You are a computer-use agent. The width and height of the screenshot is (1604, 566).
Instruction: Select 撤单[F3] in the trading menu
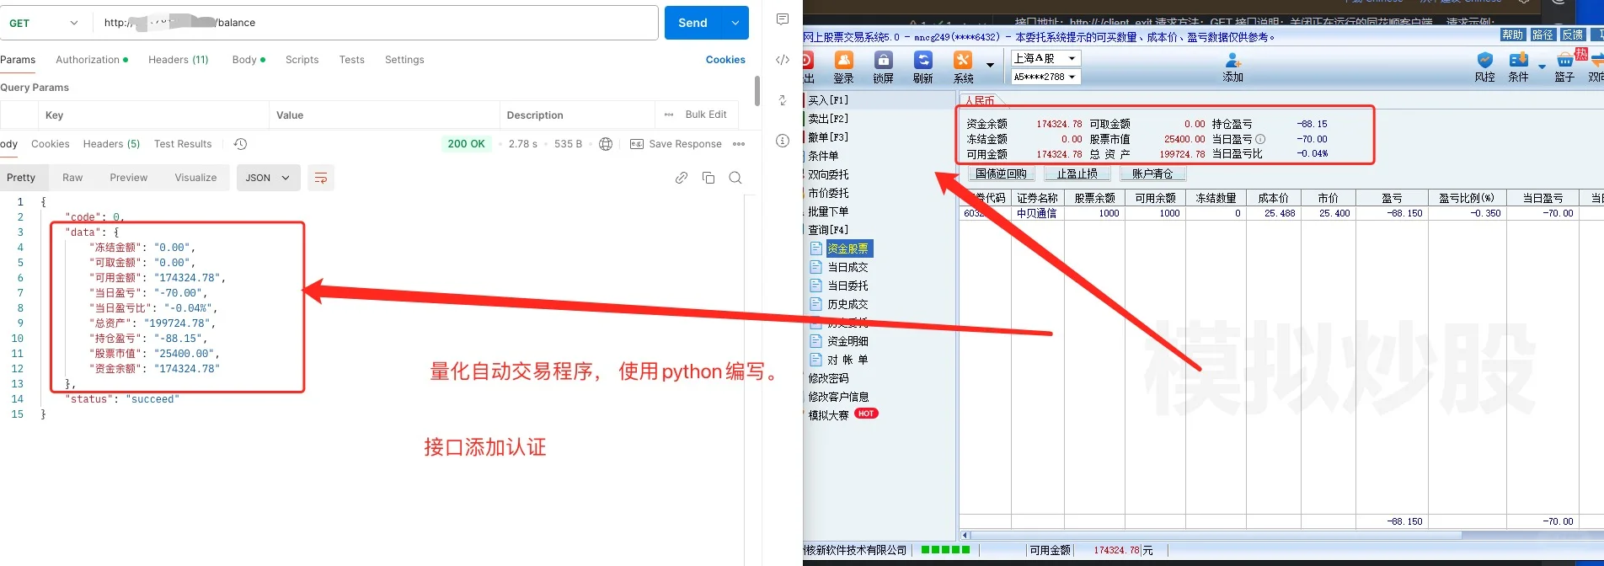(x=828, y=137)
